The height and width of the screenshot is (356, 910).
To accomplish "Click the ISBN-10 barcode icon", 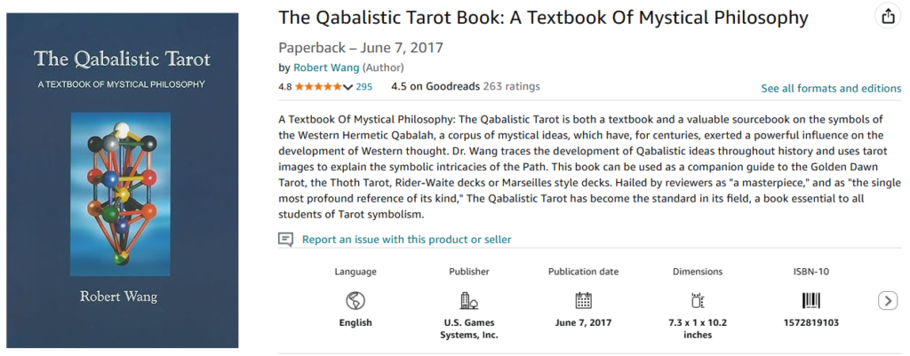I will 811,300.
